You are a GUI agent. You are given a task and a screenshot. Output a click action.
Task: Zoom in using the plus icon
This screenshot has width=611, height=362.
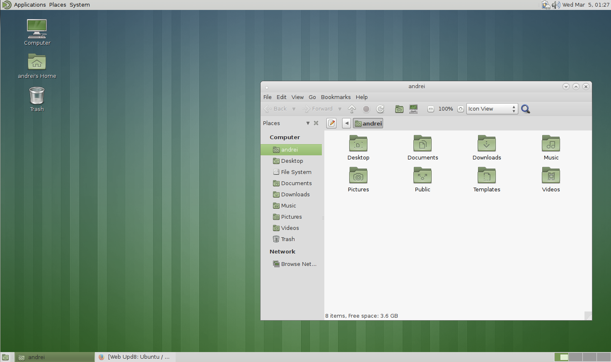[460, 109]
